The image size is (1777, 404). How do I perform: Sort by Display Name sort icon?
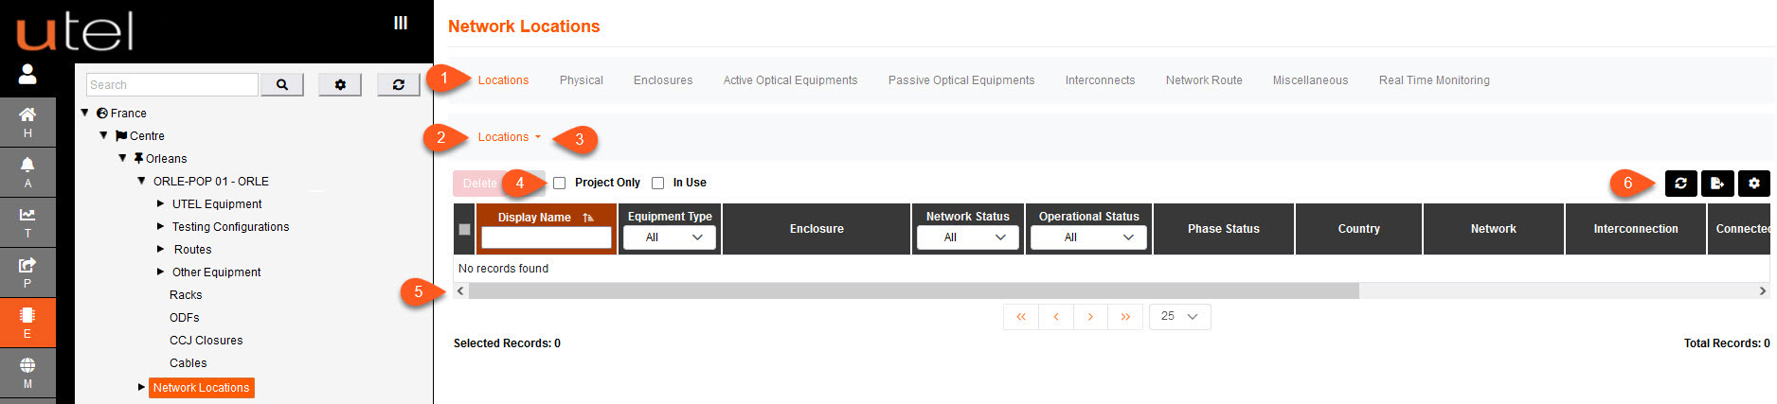[x=588, y=218]
